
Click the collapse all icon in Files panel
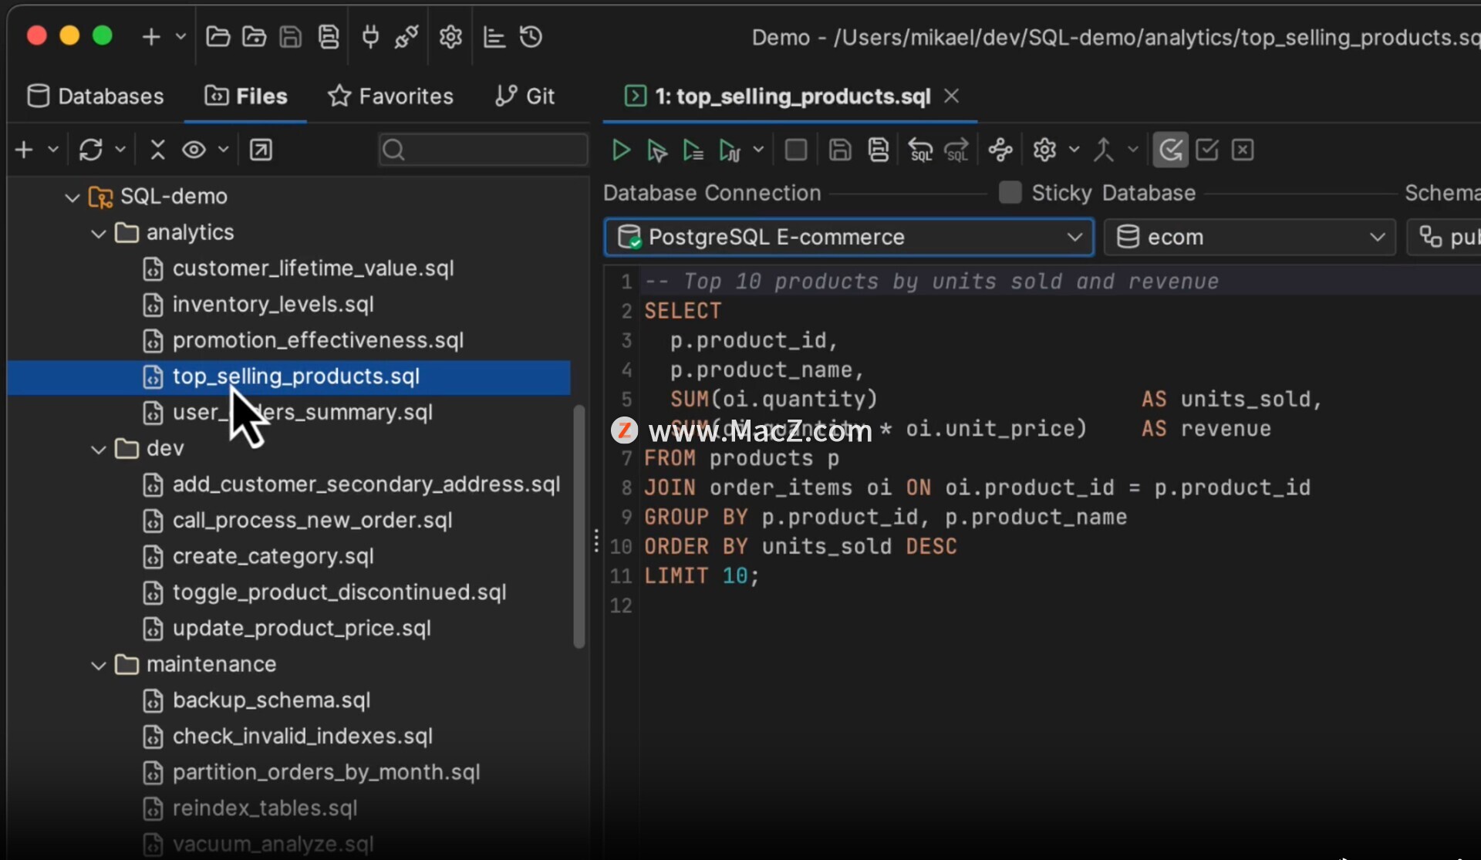(158, 150)
